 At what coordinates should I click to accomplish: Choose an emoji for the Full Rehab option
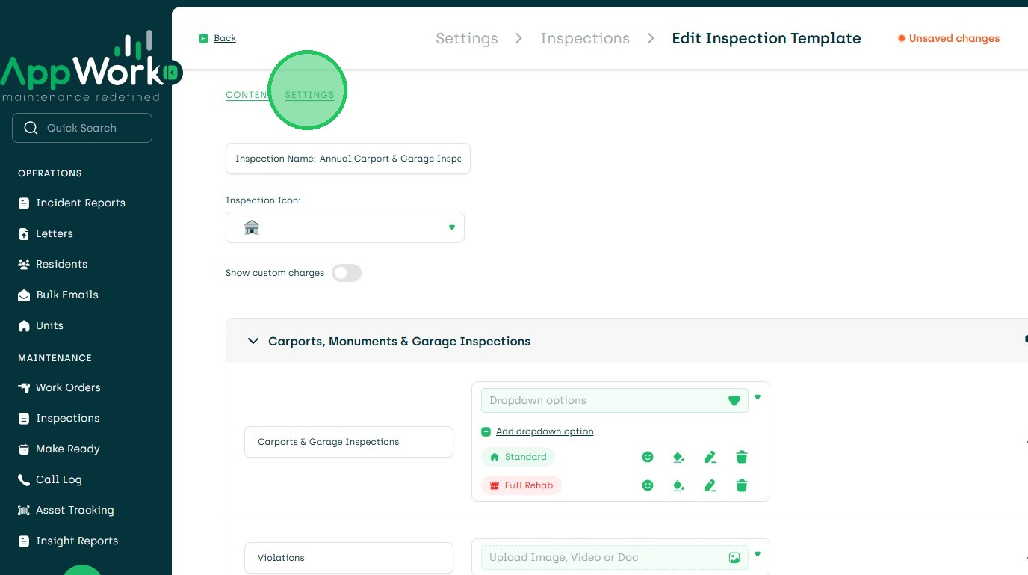(648, 485)
